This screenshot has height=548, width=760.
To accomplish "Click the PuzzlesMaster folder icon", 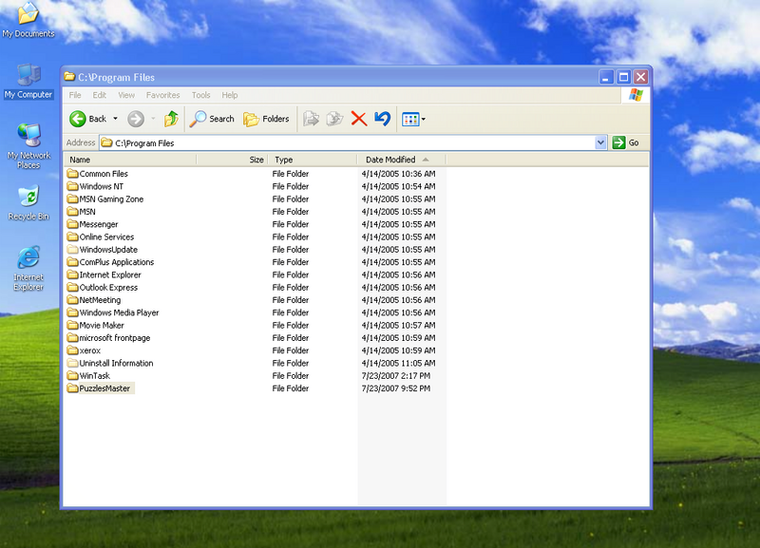I will click(x=73, y=387).
